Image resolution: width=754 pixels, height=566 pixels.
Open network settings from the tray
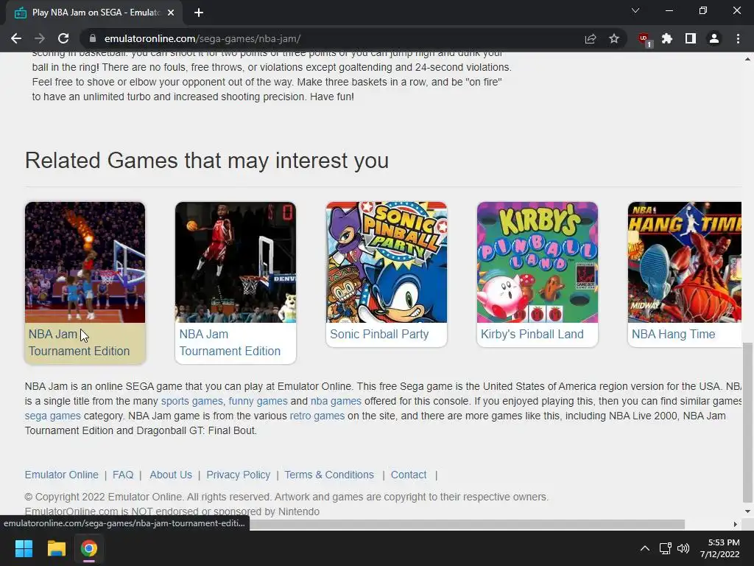666,548
